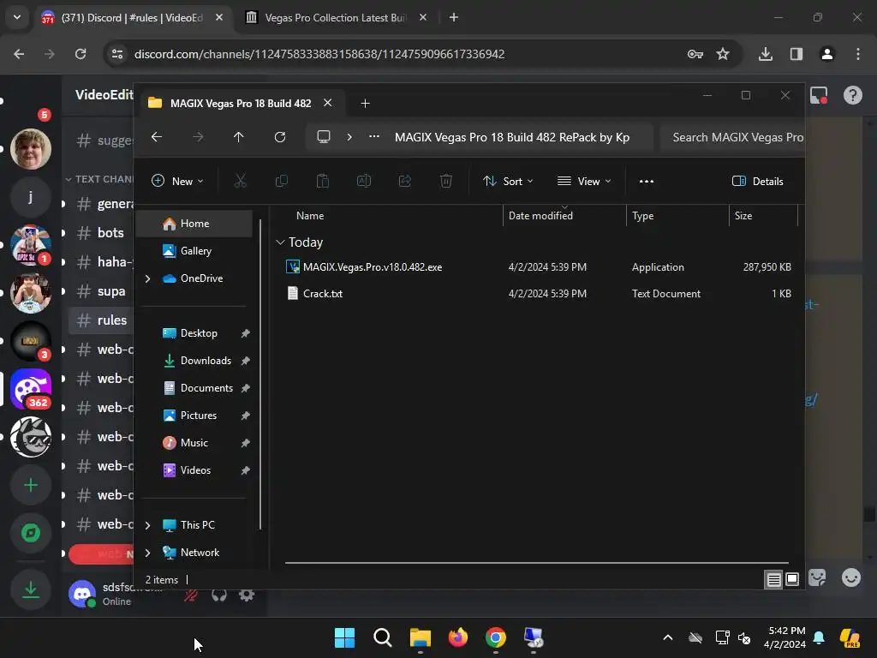
Task: Add a new Explorer tab
Action: [365, 104]
